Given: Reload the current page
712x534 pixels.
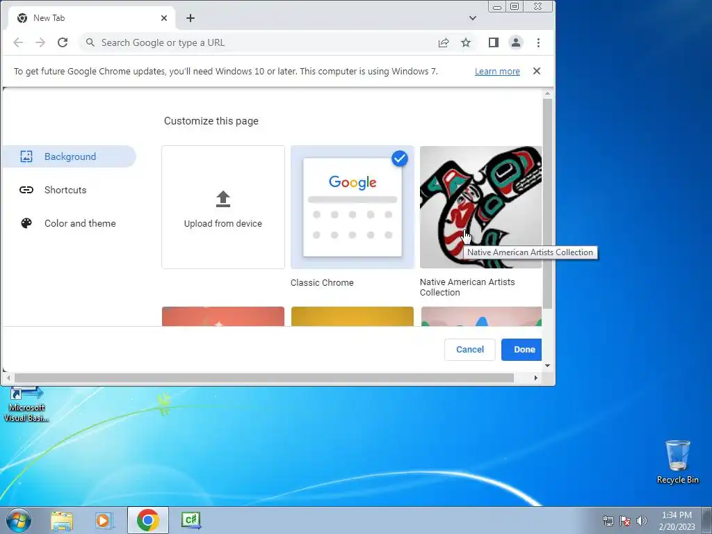Looking at the screenshot, I should [63, 42].
